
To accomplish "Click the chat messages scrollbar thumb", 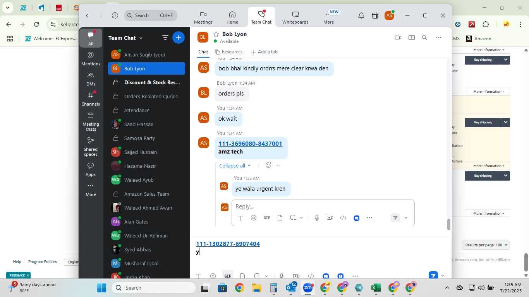I will 449,224.
